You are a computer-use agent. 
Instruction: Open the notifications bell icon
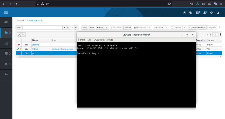[x=205, y=13]
